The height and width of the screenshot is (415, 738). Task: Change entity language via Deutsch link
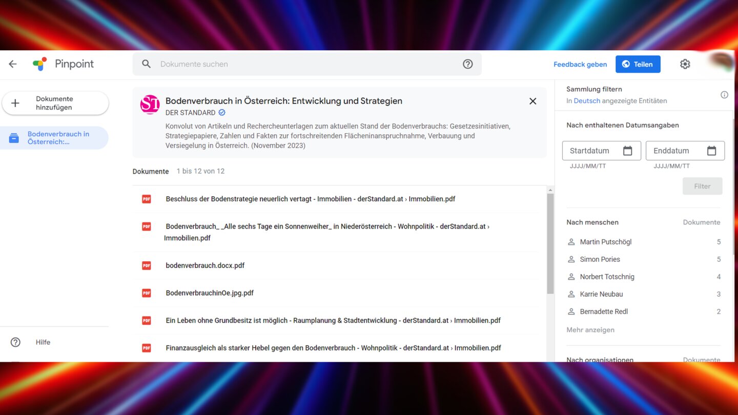(586, 101)
